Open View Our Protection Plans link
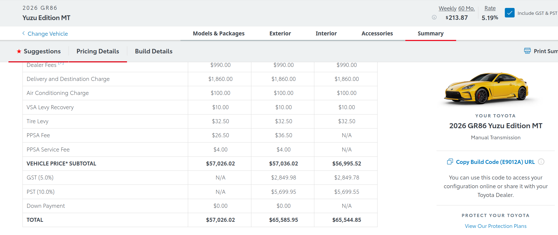The height and width of the screenshot is (235, 558). click(x=496, y=226)
